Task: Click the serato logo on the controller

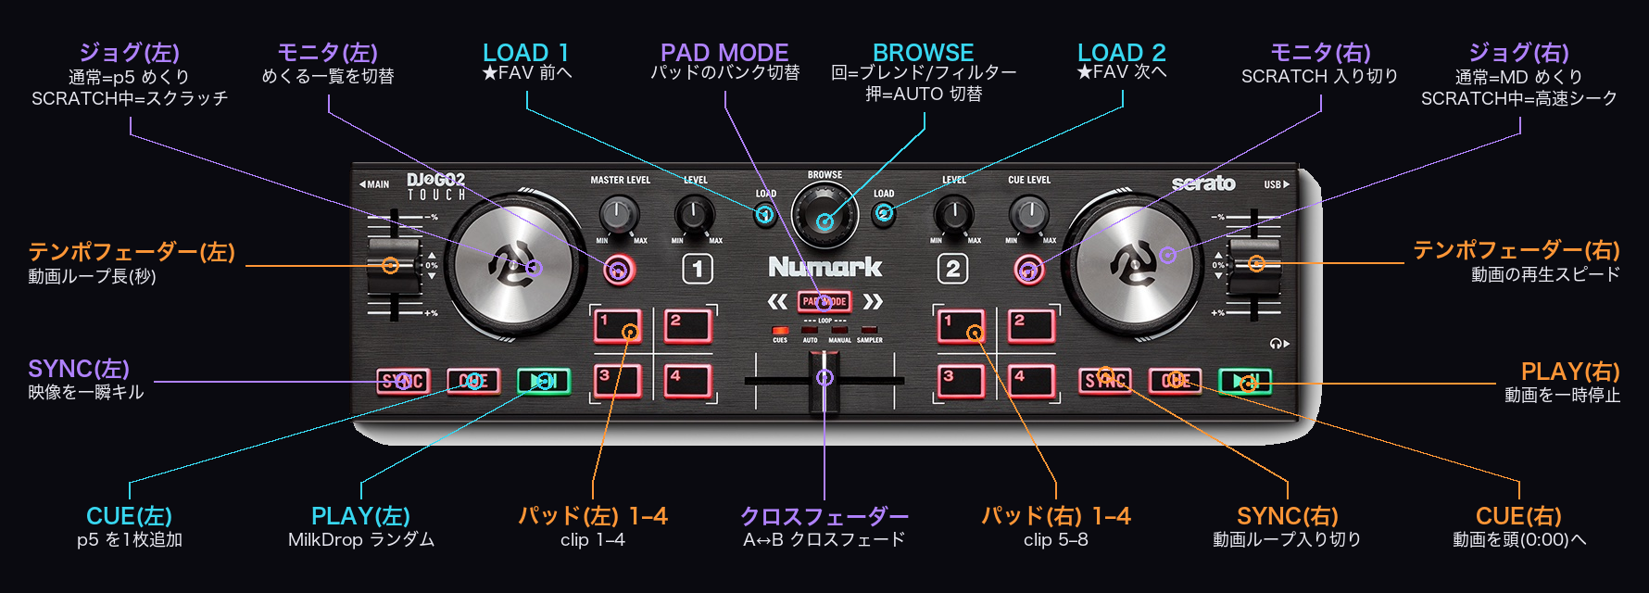Action: click(x=1203, y=183)
